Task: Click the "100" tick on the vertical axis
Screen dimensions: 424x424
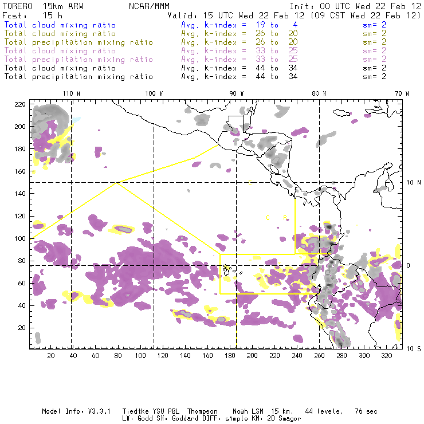Action: coord(20,238)
